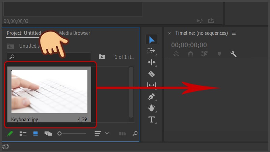Screen dimensions: 270x152
Task: Switch to the Media Browser tab
Action: pyautogui.click(x=75, y=33)
